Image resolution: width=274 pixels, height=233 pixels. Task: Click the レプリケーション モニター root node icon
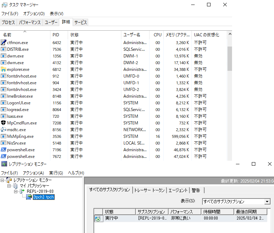9,180
